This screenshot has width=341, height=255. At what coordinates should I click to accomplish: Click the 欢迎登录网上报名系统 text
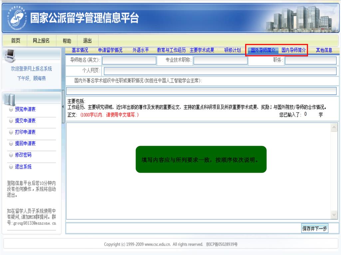click(x=32, y=69)
